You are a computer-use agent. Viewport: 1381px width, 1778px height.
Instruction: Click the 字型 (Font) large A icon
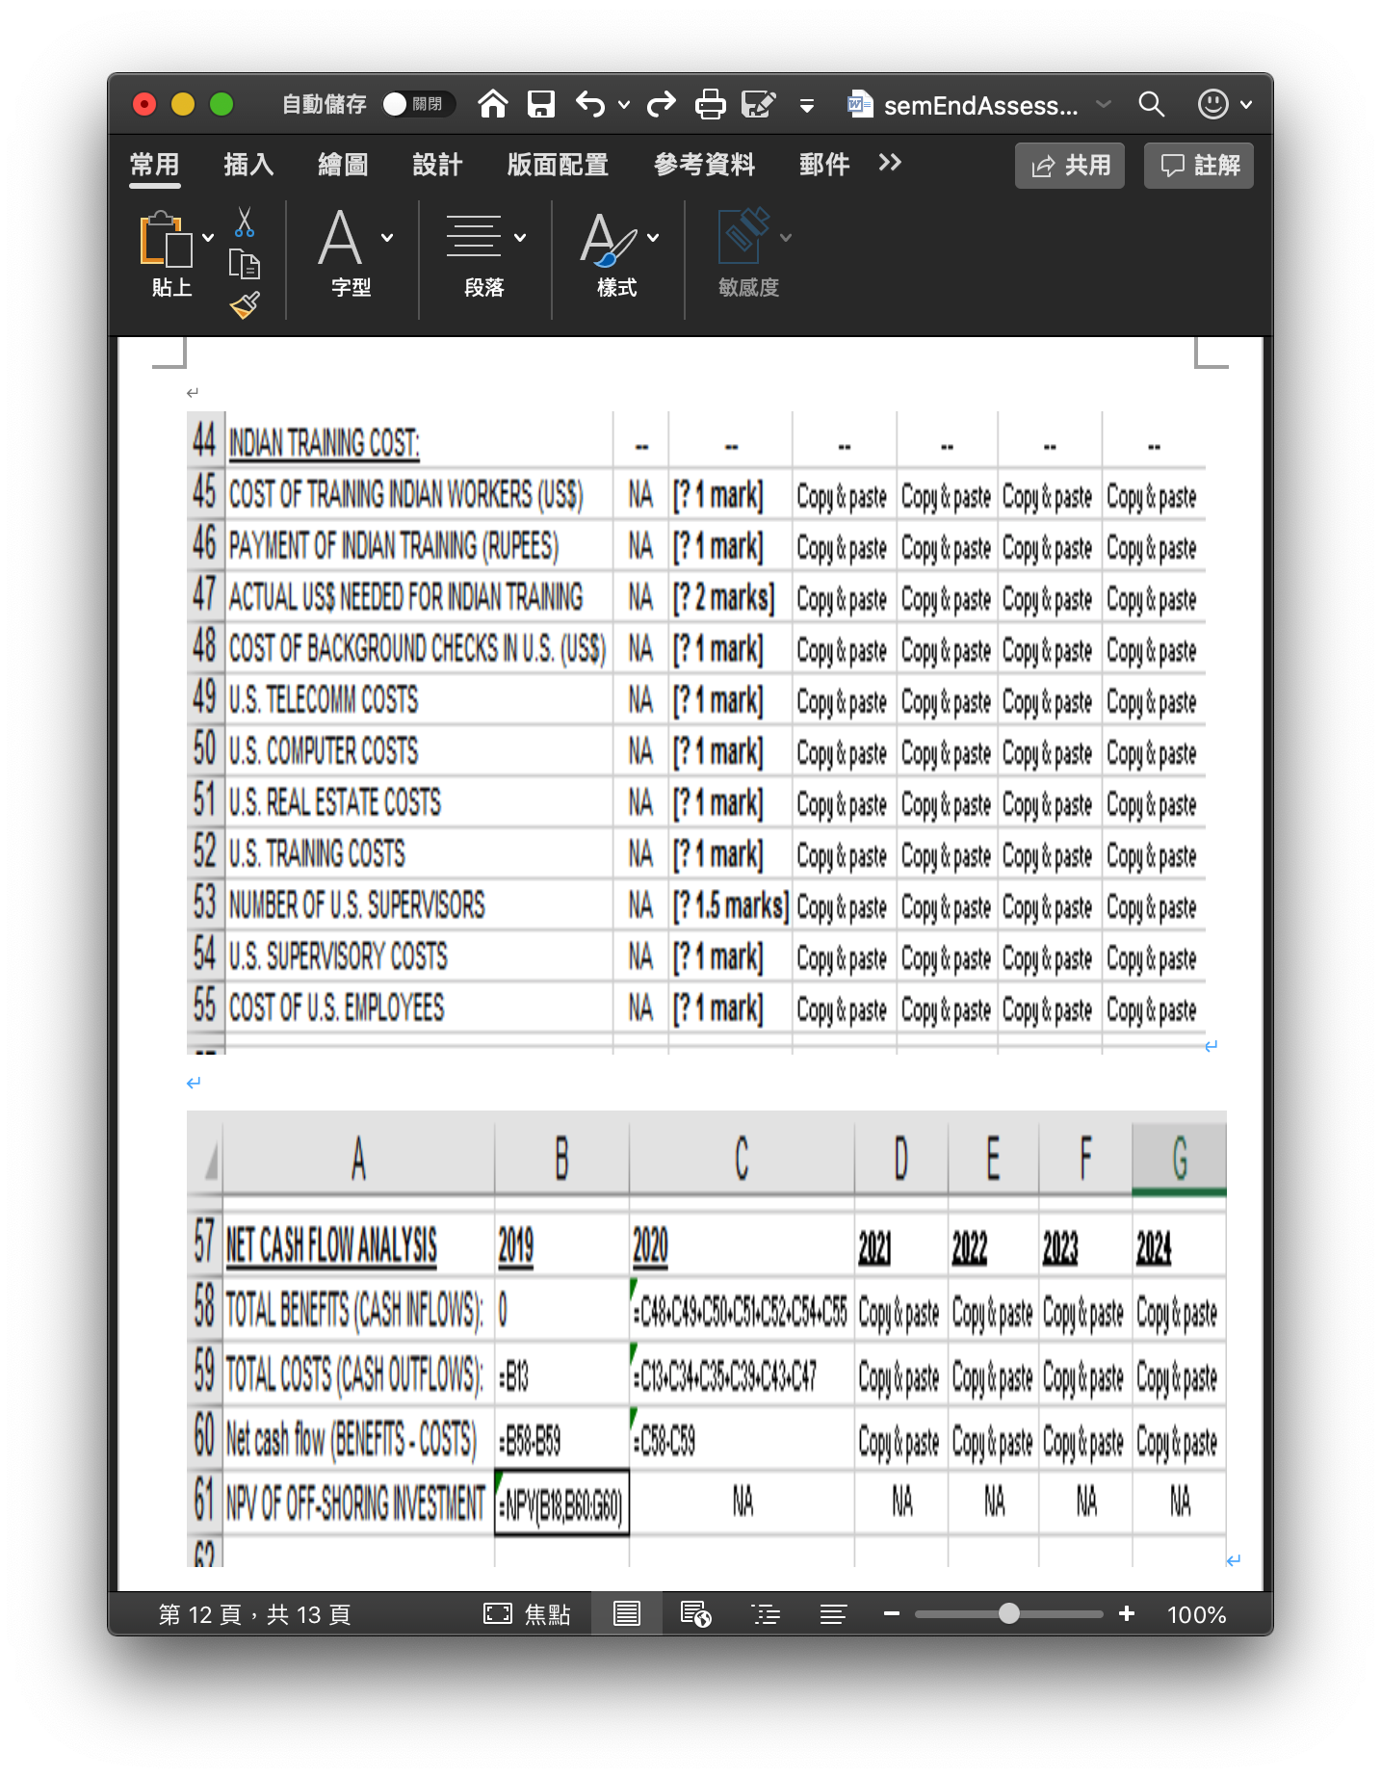pos(341,238)
